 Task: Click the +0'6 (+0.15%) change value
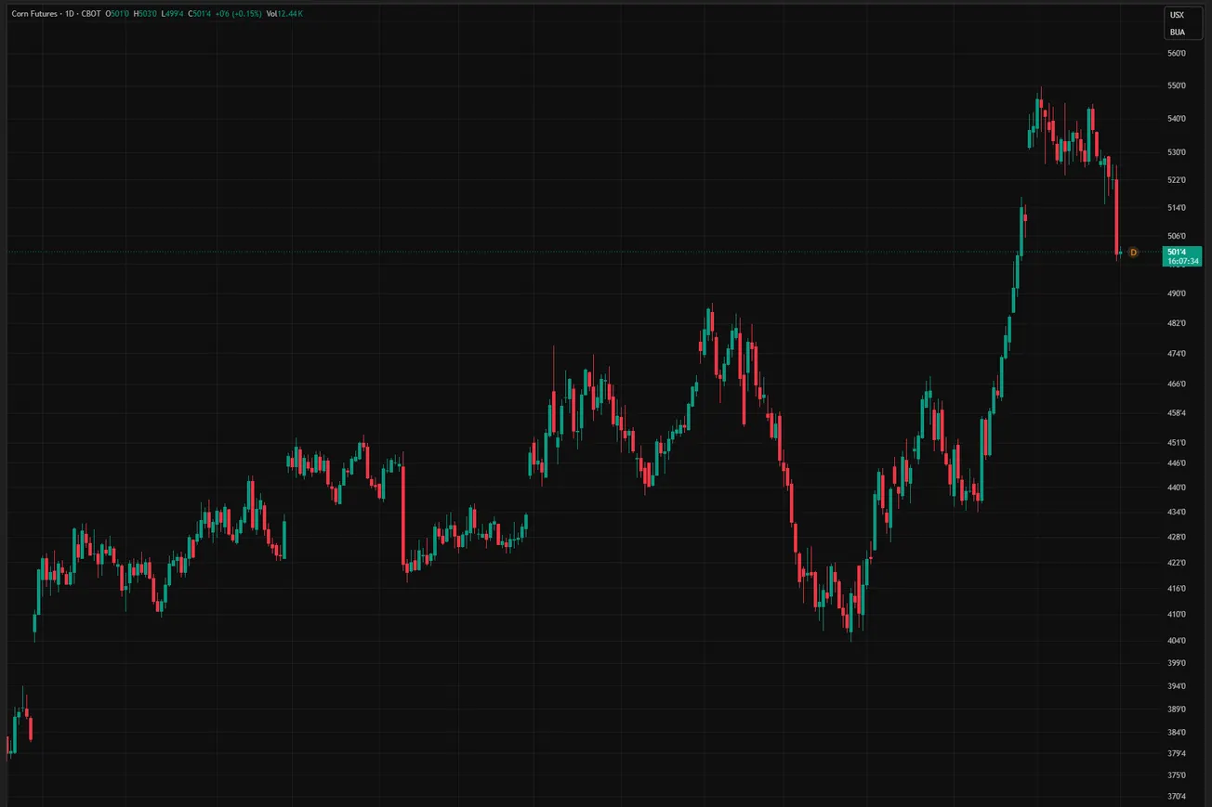click(x=237, y=14)
